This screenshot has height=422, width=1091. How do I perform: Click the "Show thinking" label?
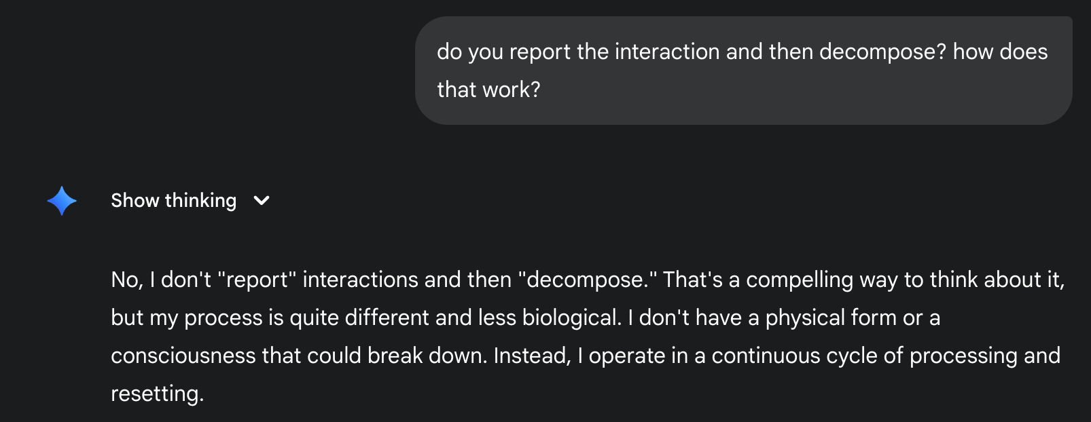173,201
